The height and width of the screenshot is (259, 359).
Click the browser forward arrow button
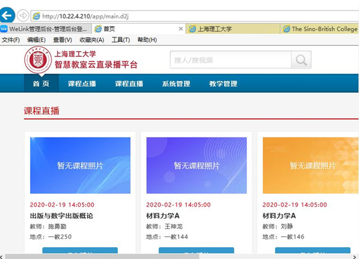pos(23,16)
